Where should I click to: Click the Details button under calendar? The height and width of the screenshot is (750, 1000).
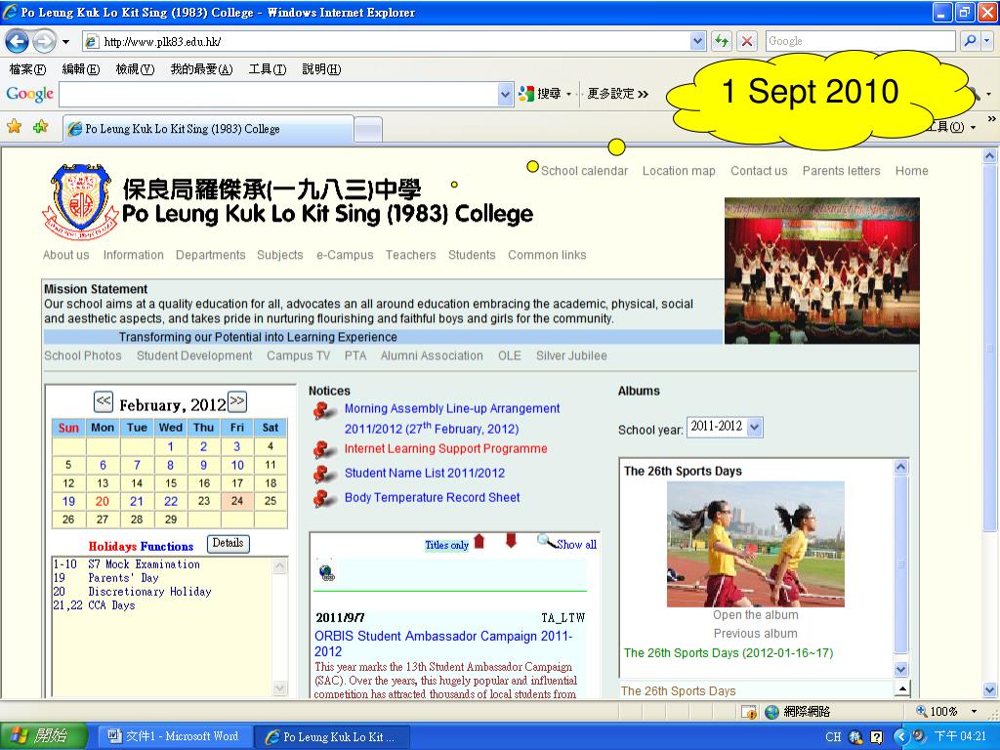pos(228,543)
